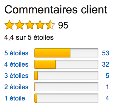This screenshot has width=114, height=108.
Task: Open the '1 étoile' reviews link
Action: [x=15, y=98]
